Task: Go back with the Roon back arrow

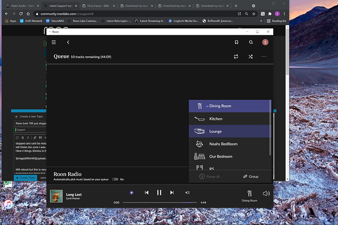Action: 68,42
